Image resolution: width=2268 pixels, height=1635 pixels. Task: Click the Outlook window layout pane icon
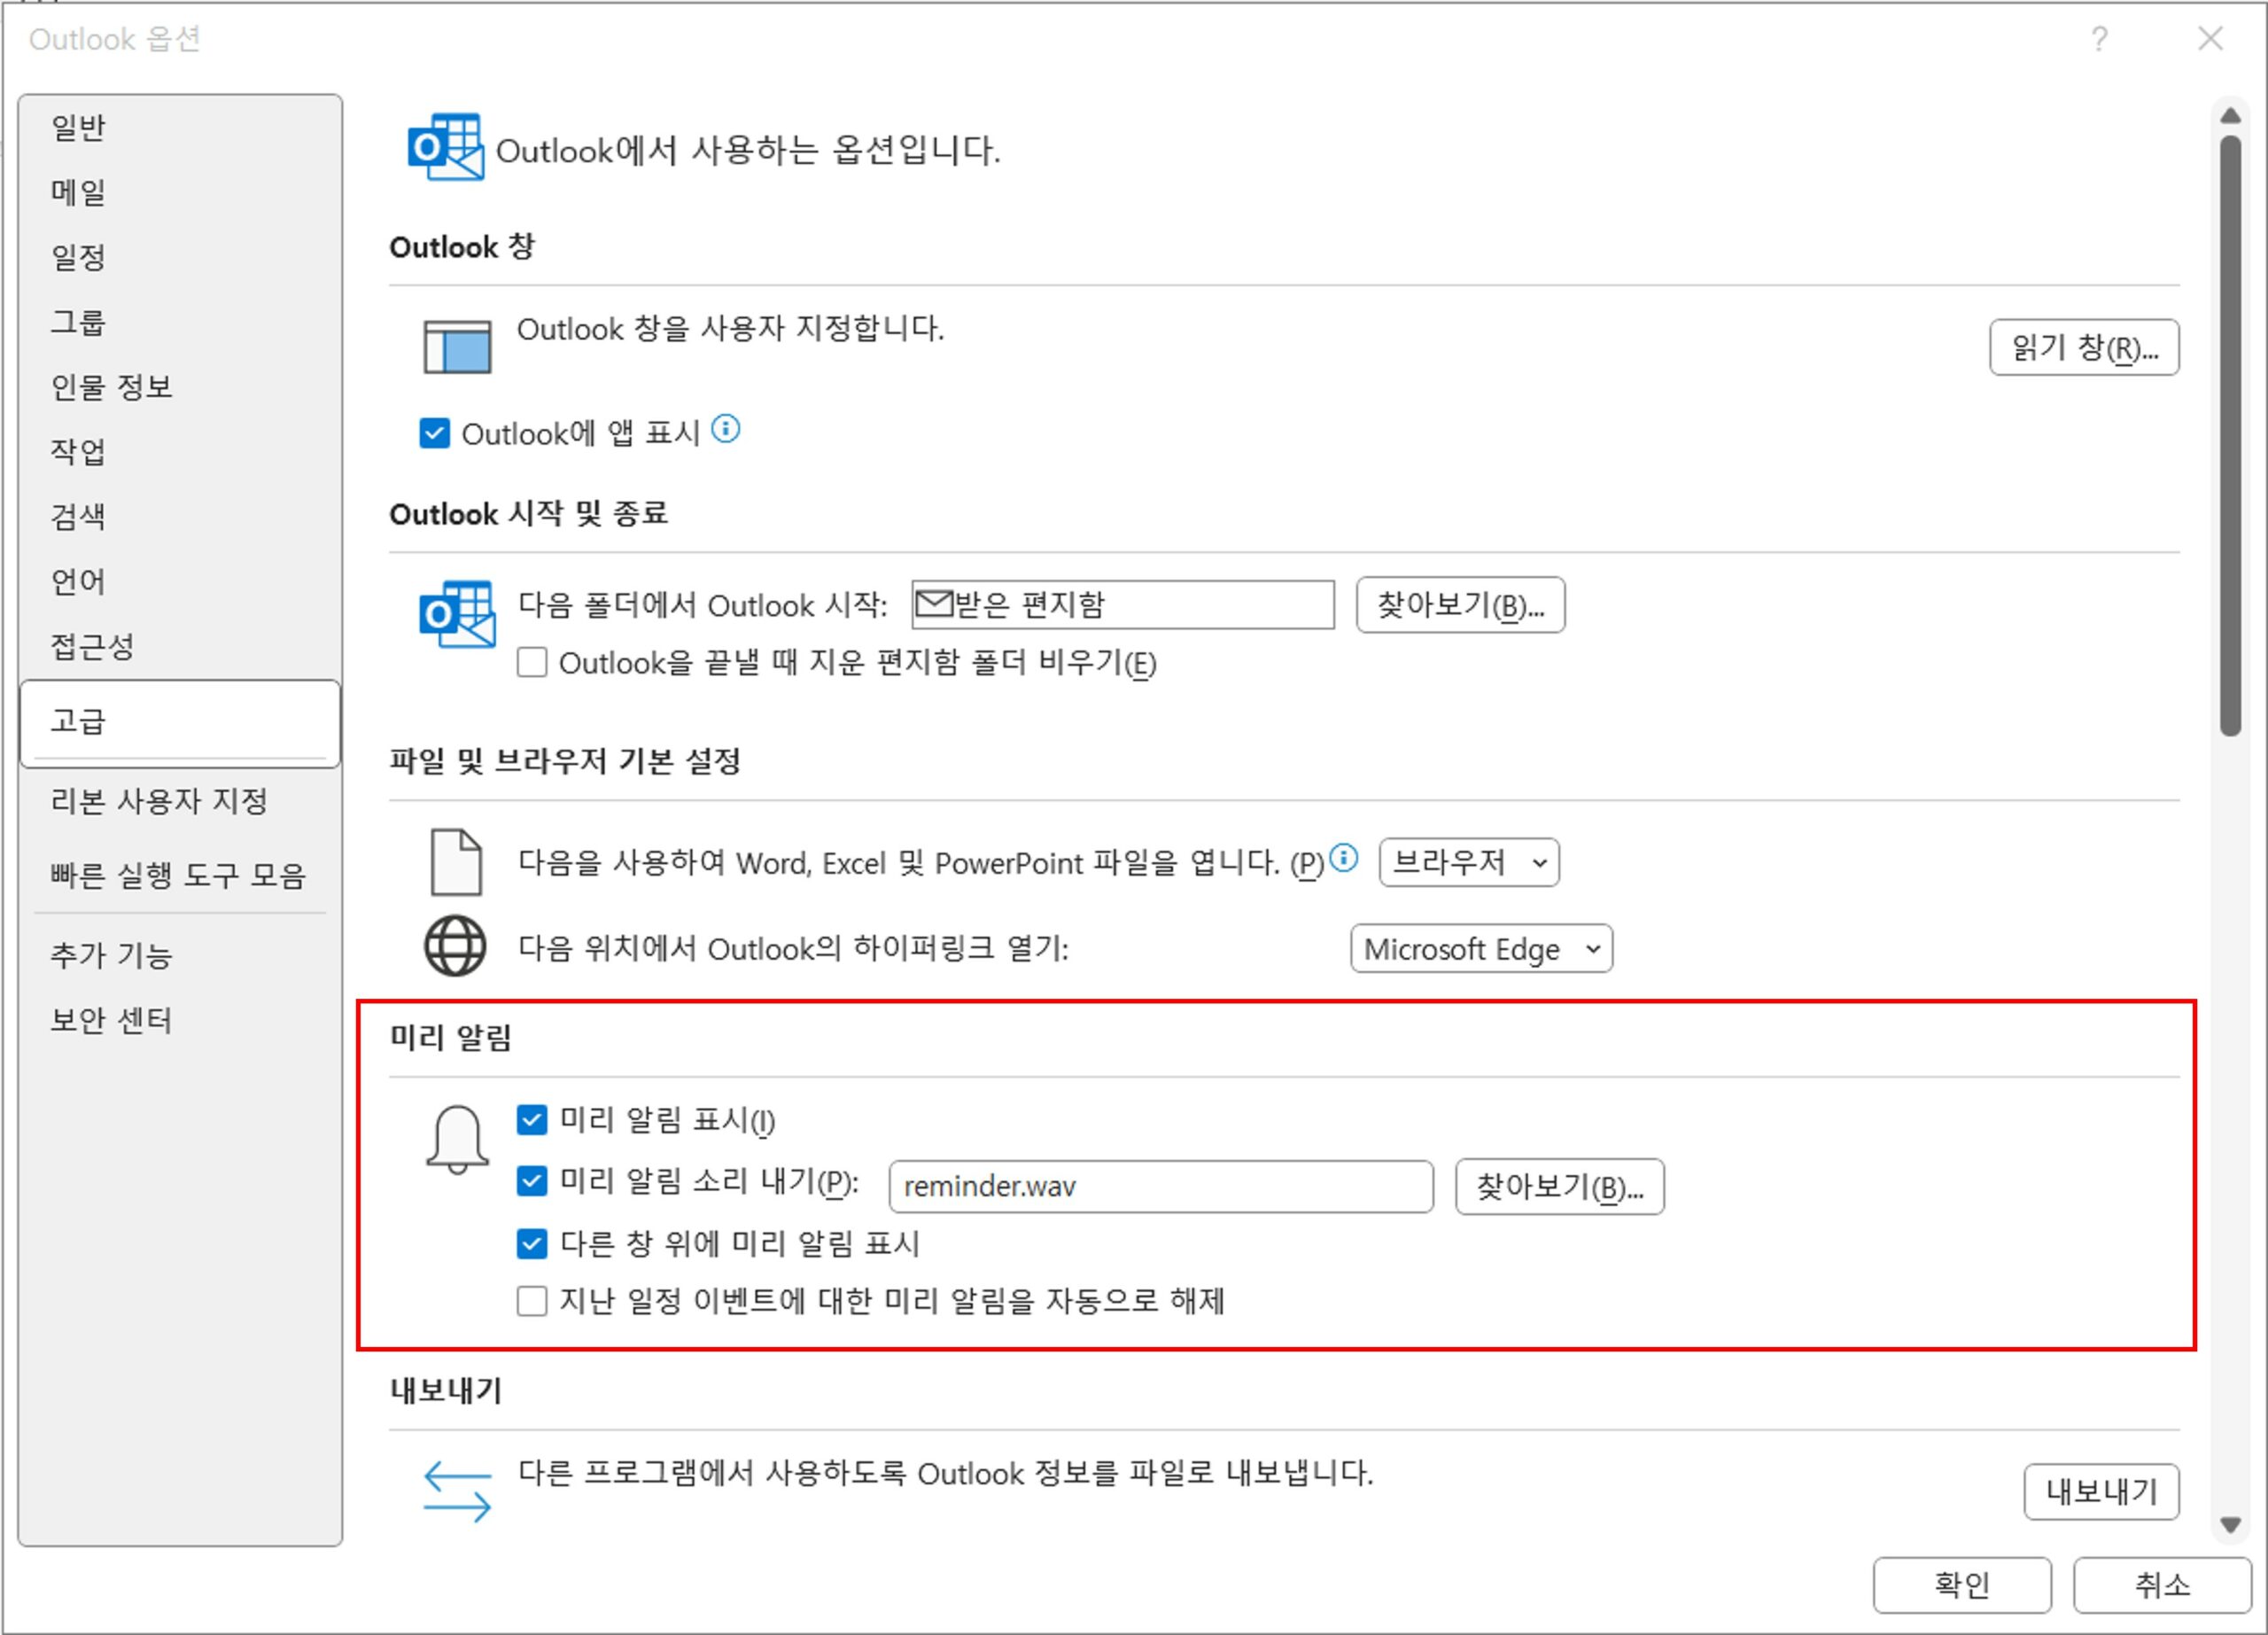(457, 346)
